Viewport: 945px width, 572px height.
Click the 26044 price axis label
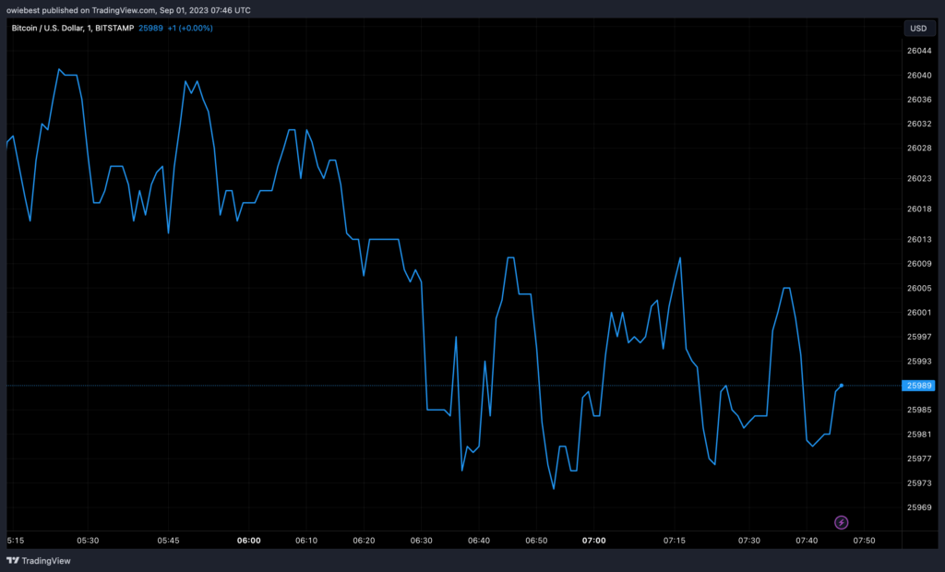[x=919, y=51]
